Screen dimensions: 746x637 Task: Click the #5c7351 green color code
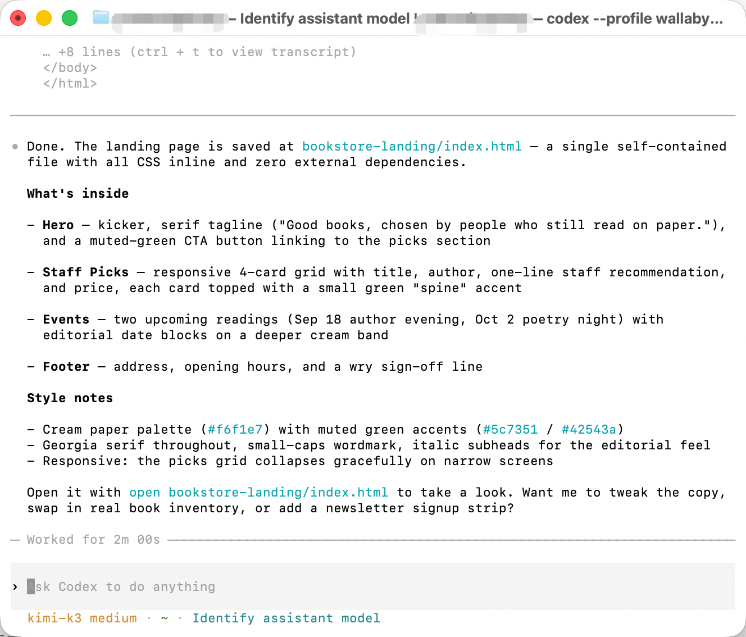tap(510, 430)
